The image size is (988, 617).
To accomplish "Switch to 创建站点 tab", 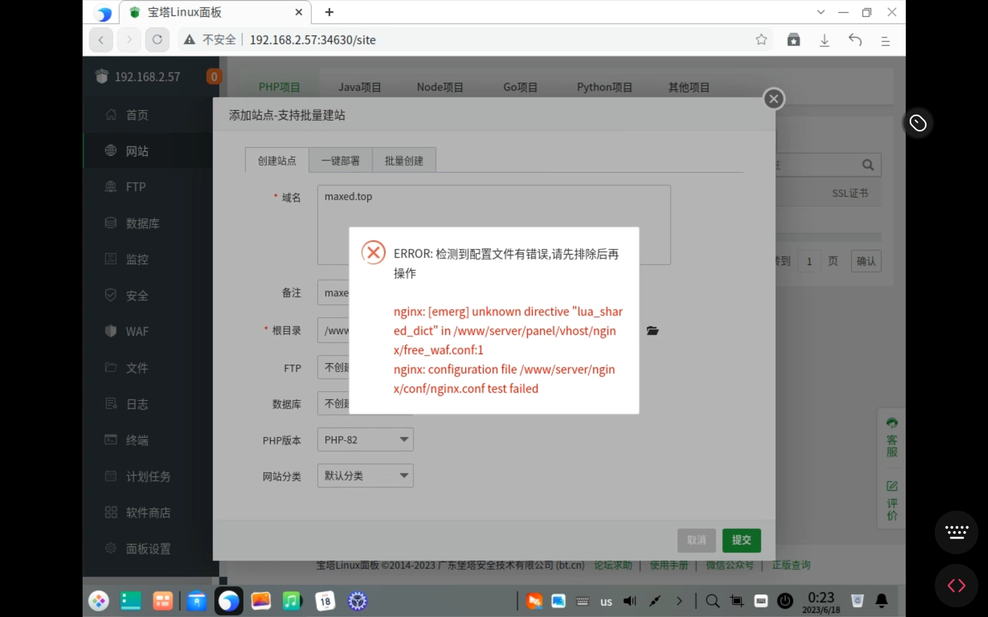I will (277, 160).
